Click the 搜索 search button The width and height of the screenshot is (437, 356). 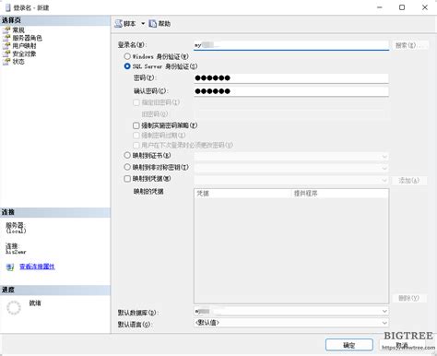409,45
